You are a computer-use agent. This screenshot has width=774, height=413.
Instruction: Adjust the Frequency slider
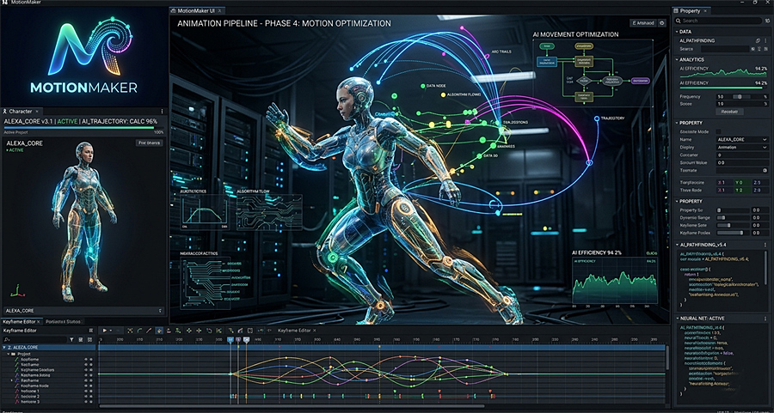(x=742, y=97)
